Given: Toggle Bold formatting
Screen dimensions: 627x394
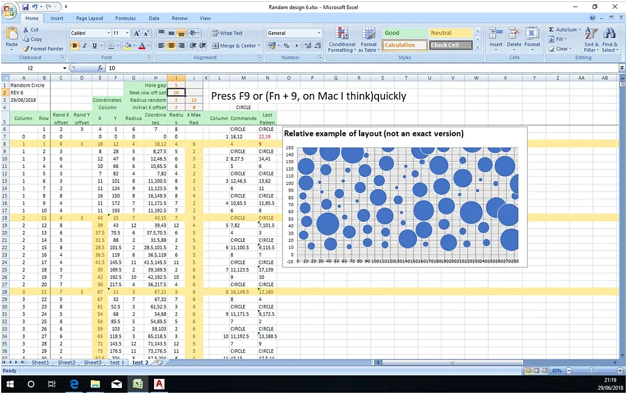Looking at the screenshot, I should pyautogui.click(x=75, y=45).
